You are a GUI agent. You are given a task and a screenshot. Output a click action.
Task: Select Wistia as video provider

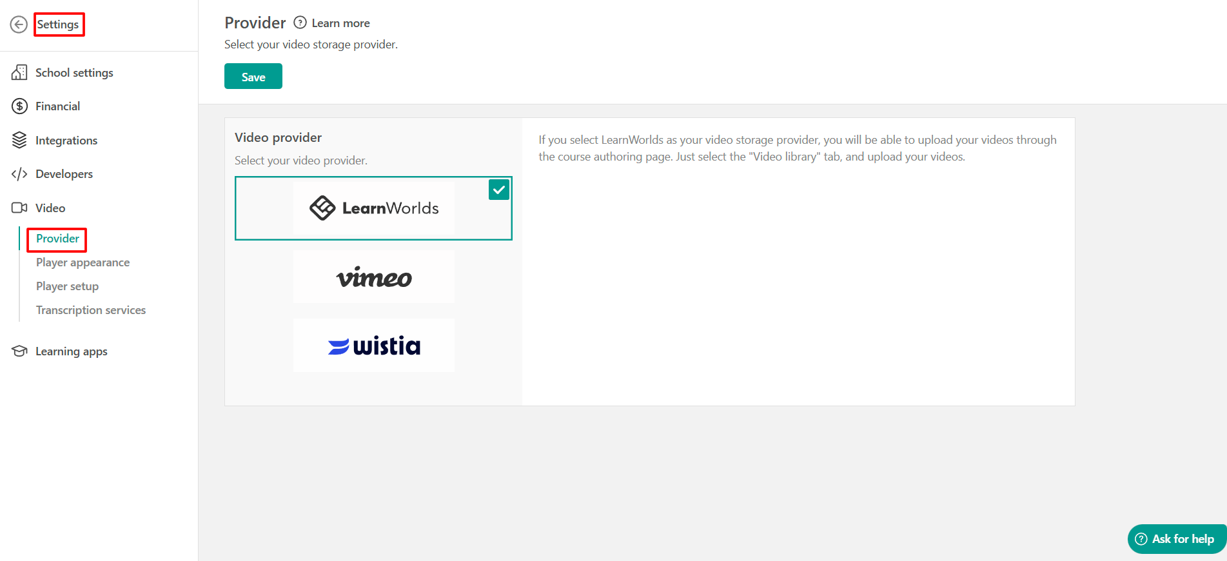click(x=374, y=346)
